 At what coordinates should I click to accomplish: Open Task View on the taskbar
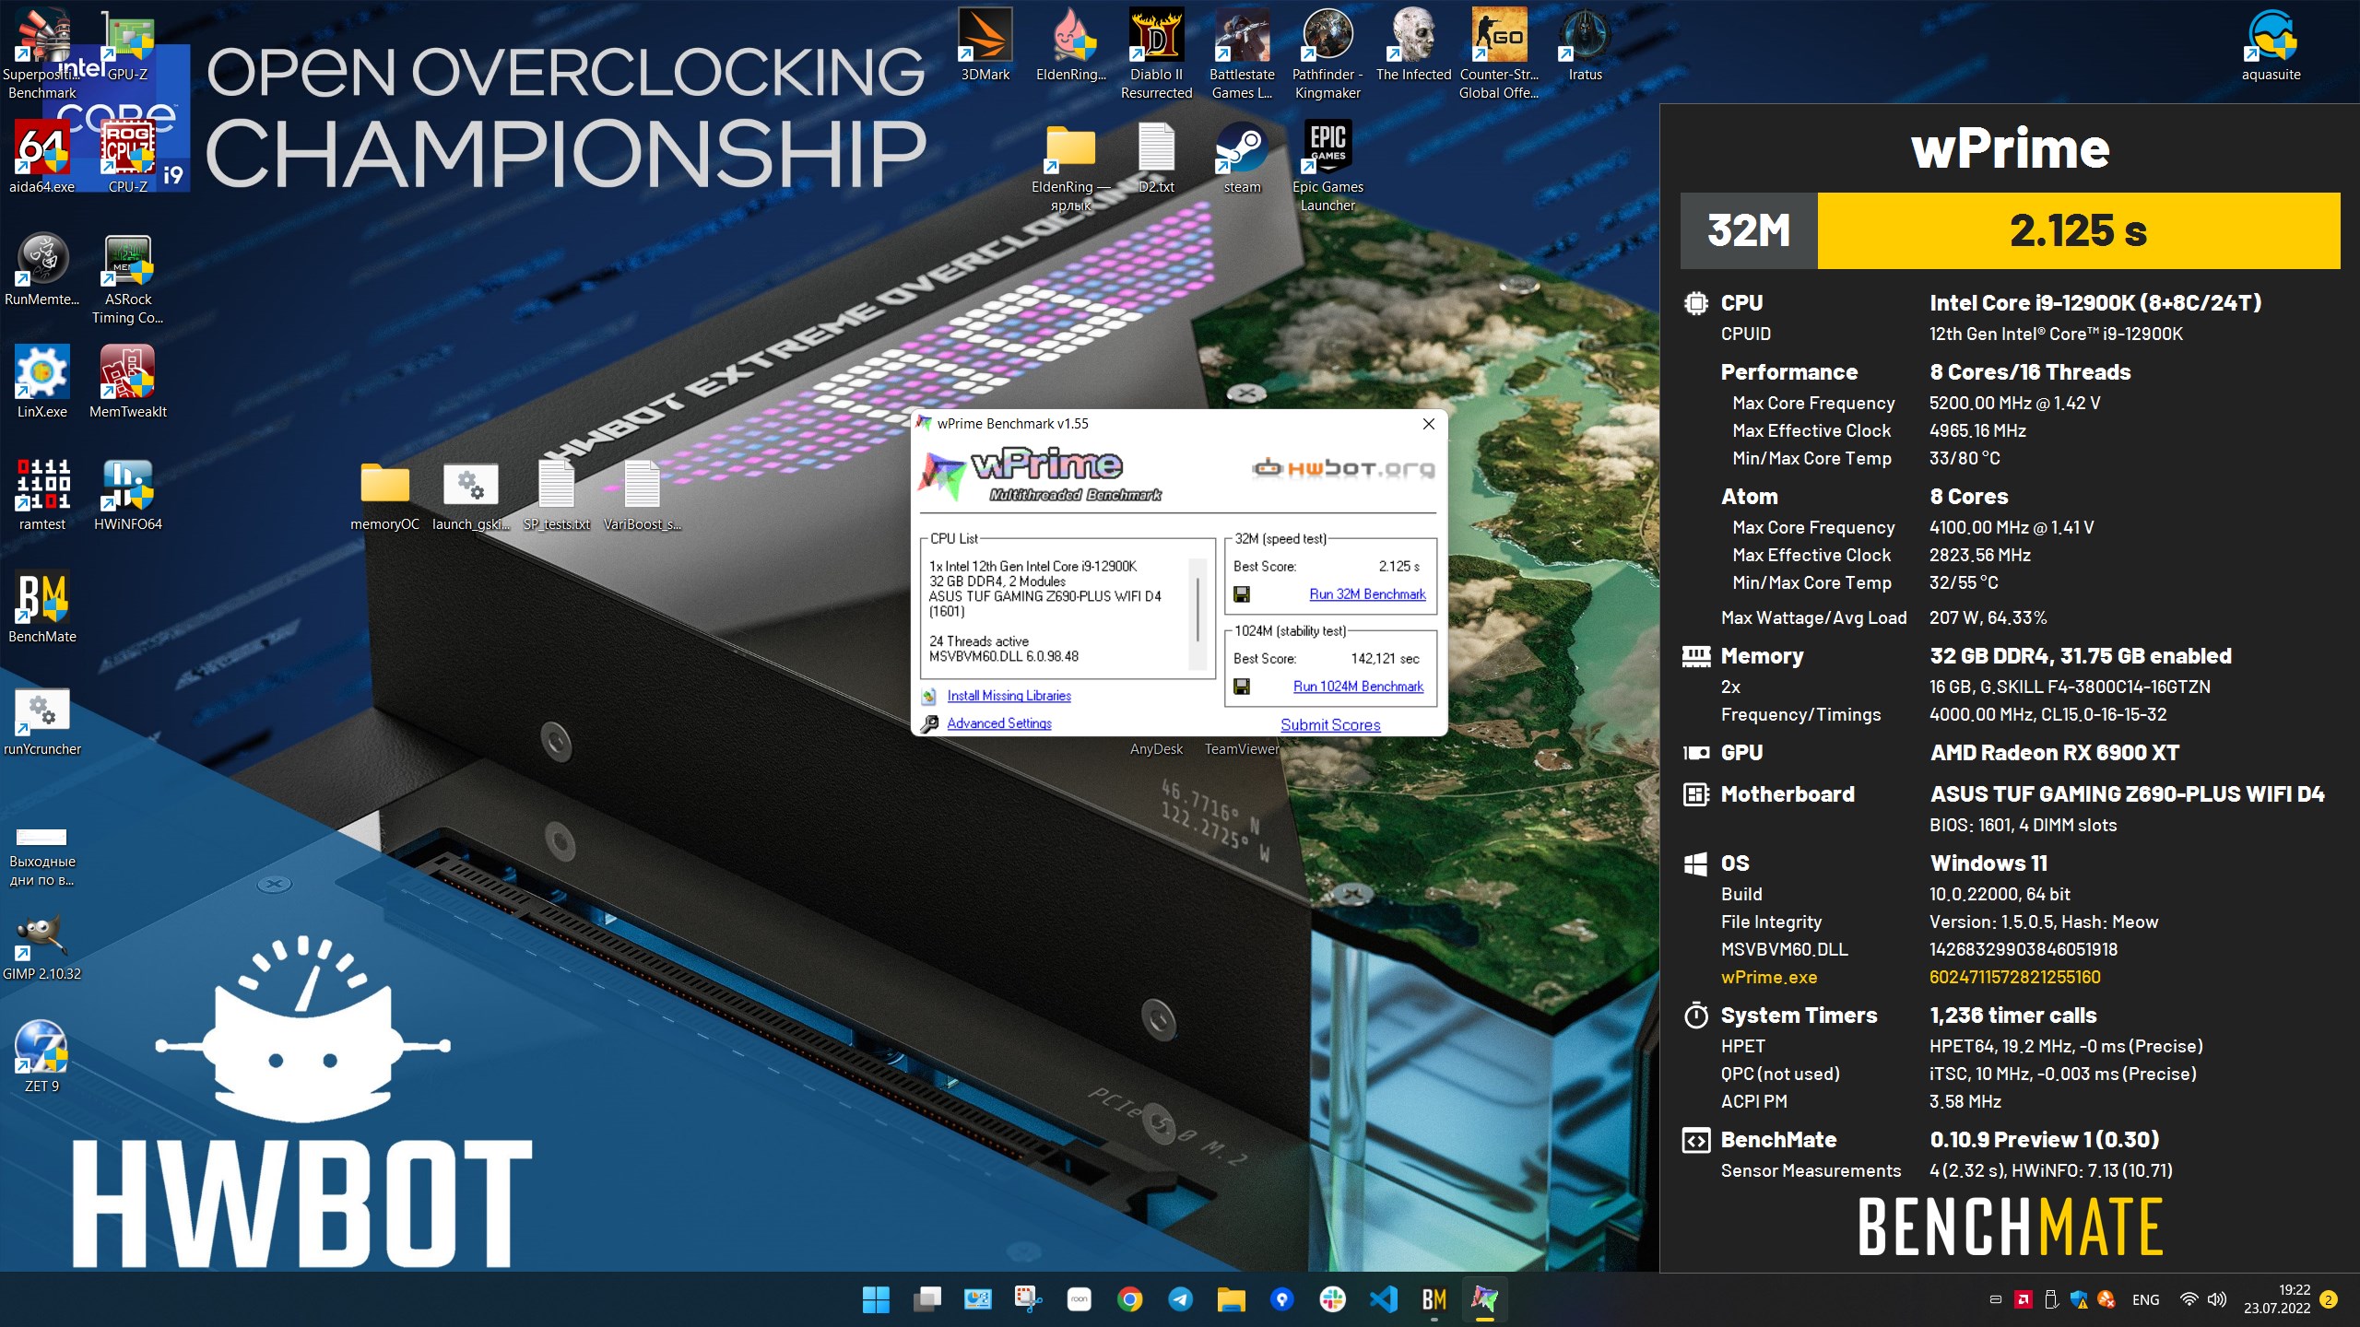click(926, 1299)
